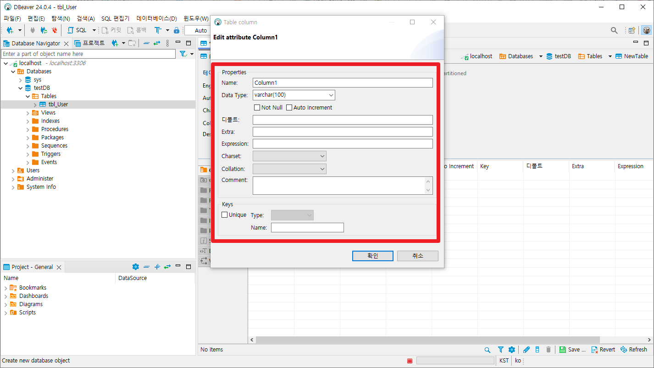Open the Database Navigator view menu dots

coord(167,43)
